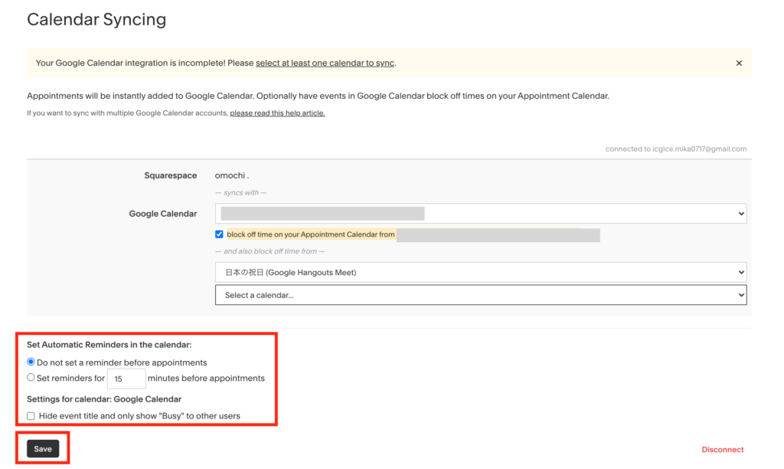Open the 'Select a calendar...' dropdown
784x469 pixels.
click(x=481, y=295)
